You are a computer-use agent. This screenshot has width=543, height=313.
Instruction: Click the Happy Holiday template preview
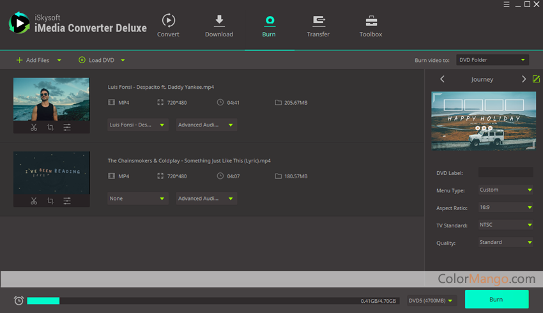pos(484,121)
